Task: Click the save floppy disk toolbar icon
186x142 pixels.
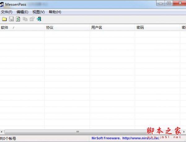Action: (x=11, y=19)
